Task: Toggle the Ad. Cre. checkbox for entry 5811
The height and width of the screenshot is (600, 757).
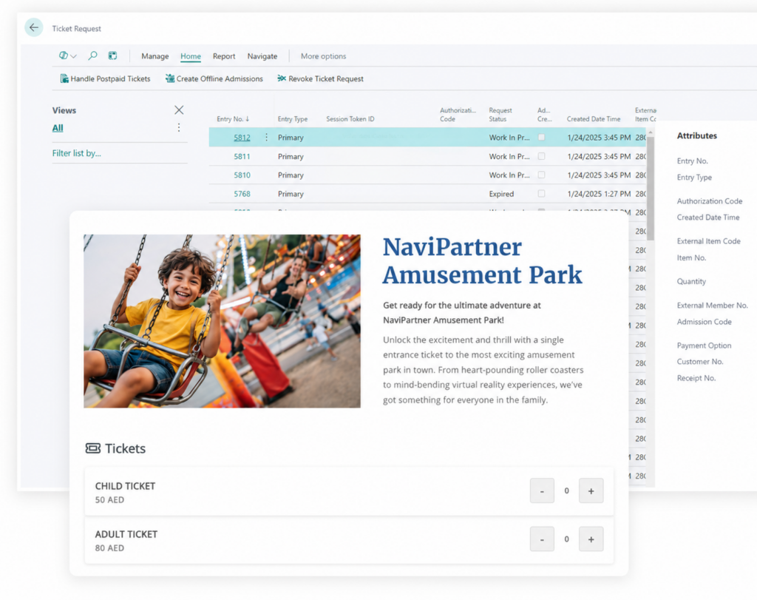Action: (542, 156)
